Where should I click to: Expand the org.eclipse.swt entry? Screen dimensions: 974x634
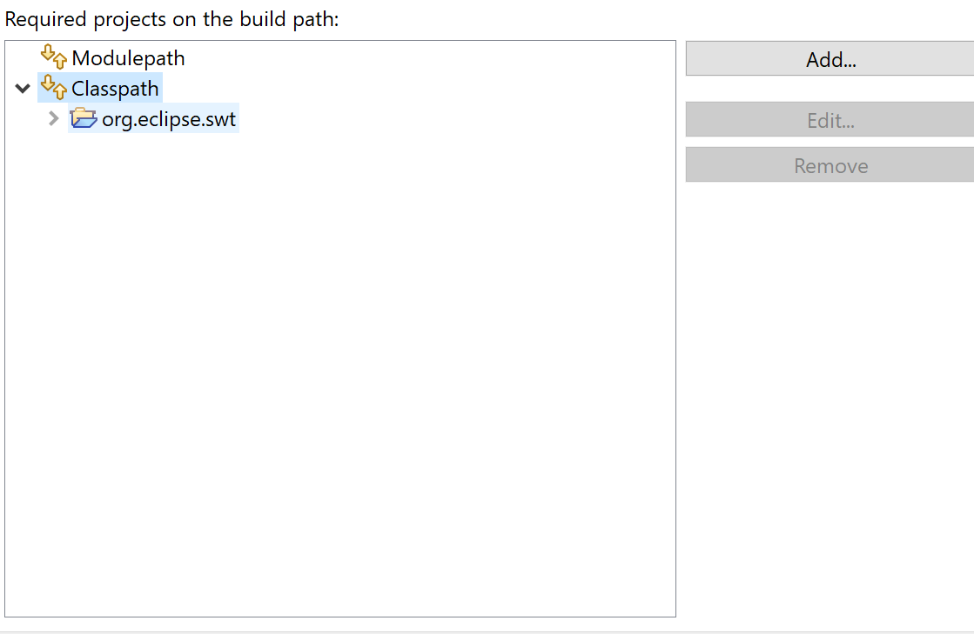[53, 118]
